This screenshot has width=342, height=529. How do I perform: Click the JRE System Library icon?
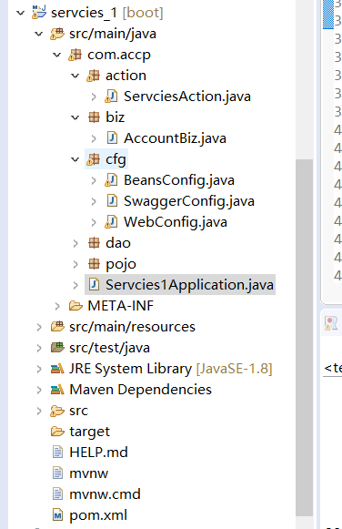[x=57, y=369]
